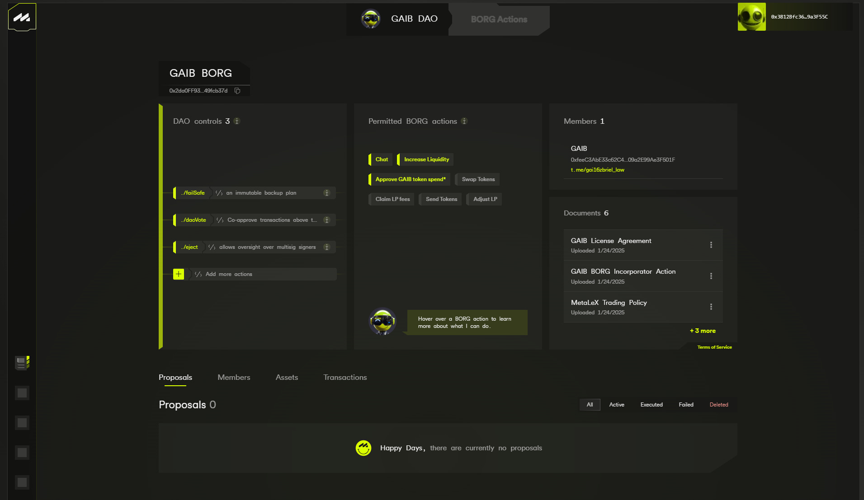Filter proposals by Deleted
Viewport: 864px width, 500px height.
[719, 405]
